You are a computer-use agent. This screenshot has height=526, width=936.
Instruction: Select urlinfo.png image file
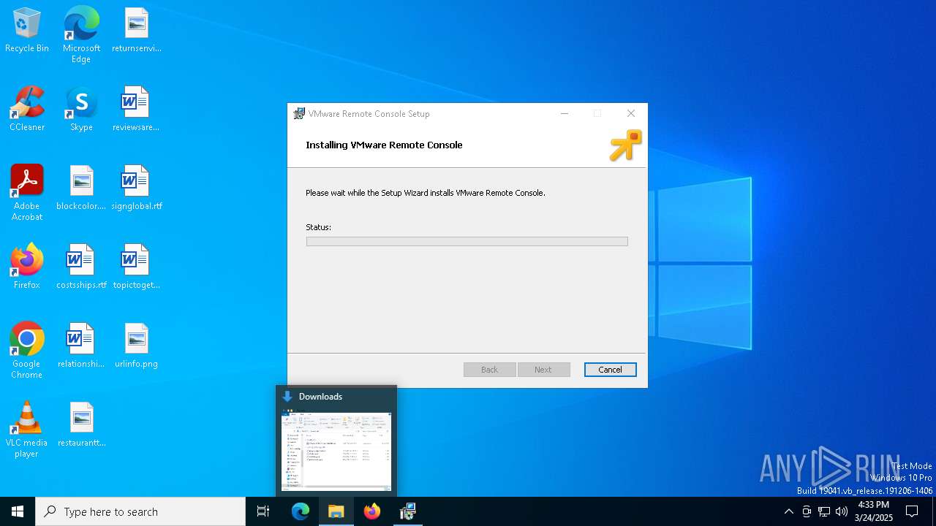[136, 346]
